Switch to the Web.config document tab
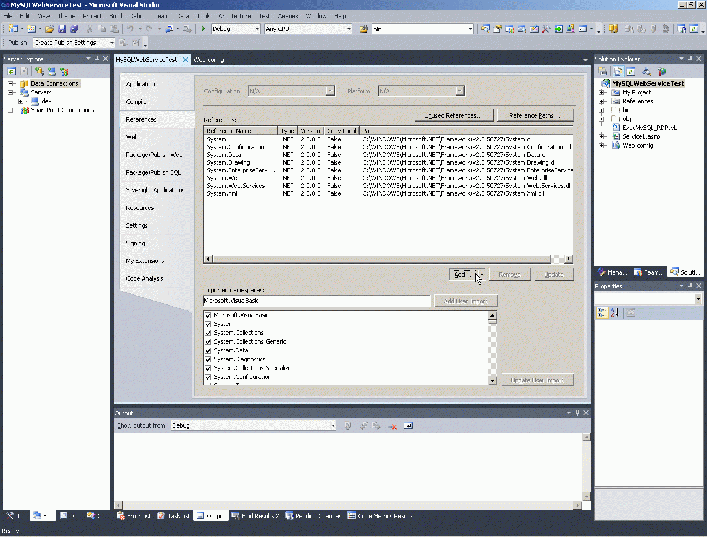 (x=209, y=60)
